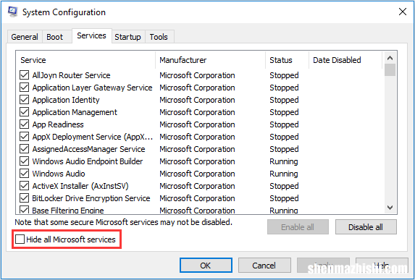Select BitLocker Drive Encryption Service name
The height and width of the screenshot is (280, 415).
point(91,198)
